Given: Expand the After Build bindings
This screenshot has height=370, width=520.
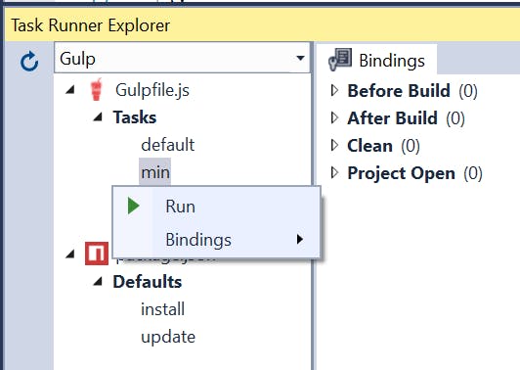Looking at the screenshot, I should click(x=334, y=117).
